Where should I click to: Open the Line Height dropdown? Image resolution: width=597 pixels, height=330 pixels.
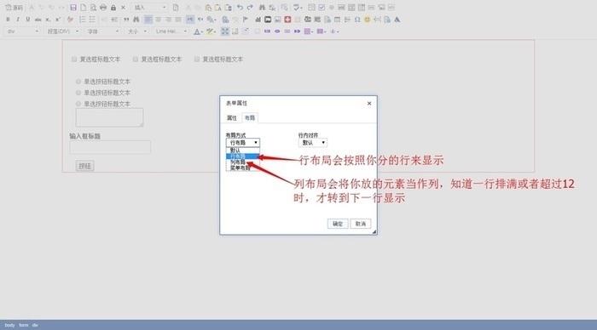point(171,31)
